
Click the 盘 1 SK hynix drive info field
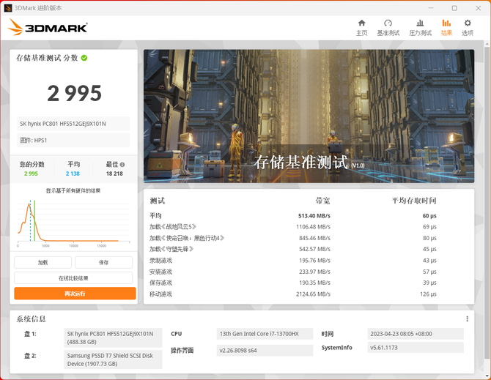point(113,338)
